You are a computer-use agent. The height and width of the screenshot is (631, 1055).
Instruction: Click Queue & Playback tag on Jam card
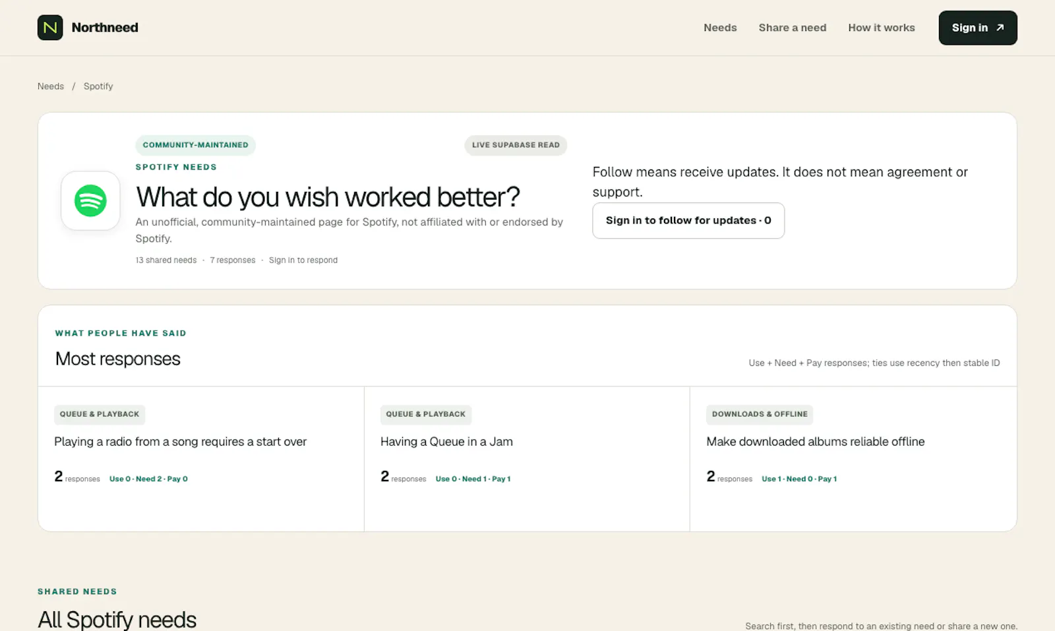pos(426,414)
